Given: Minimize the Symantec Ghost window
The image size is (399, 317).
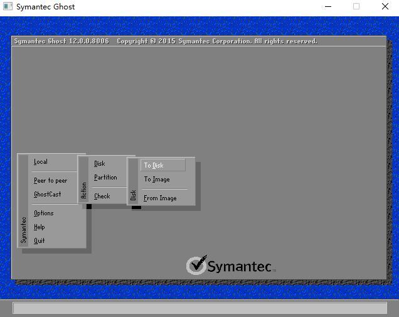Looking at the screenshot, I should pos(328,7).
